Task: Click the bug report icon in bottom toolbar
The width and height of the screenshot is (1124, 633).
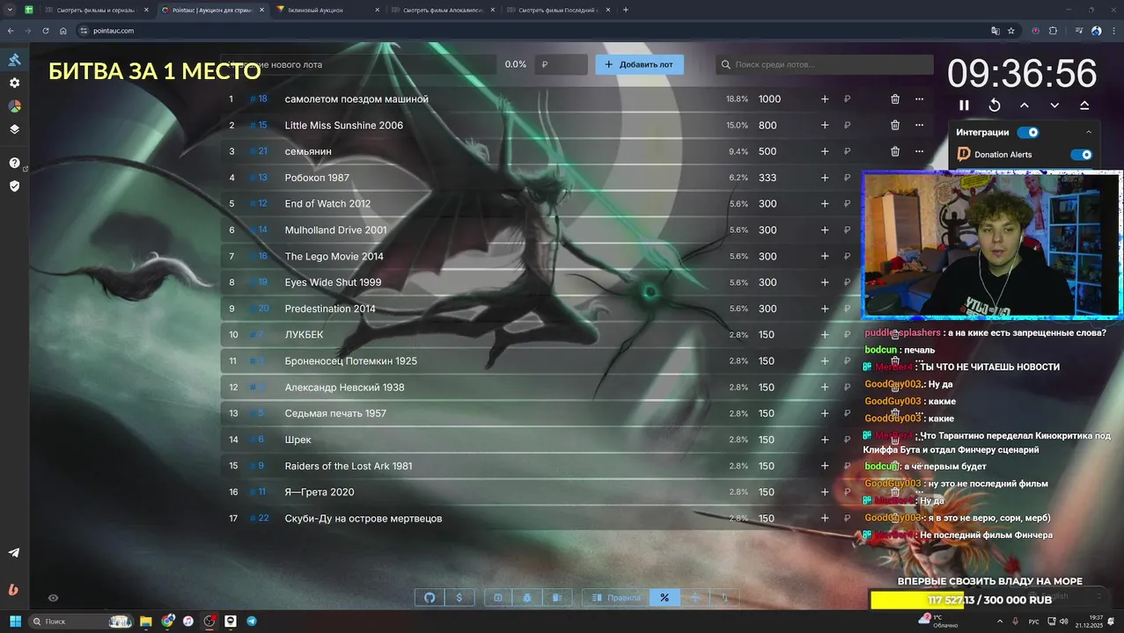Action: 527,598
